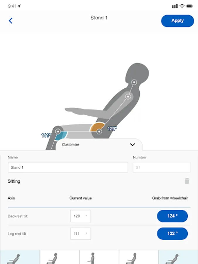Open the Backrest tilt value dropdown
Viewport: 198px width, 264px height.
tap(80, 216)
